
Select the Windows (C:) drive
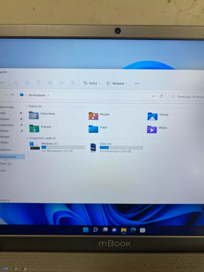tap(57, 147)
